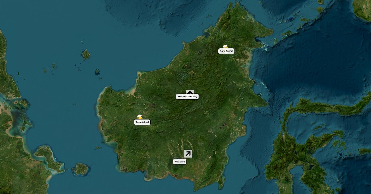Click the Wild plant arrow icon
Image resolution: width=371 pixels, height=194 pixels.
pyautogui.click(x=188, y=154)
